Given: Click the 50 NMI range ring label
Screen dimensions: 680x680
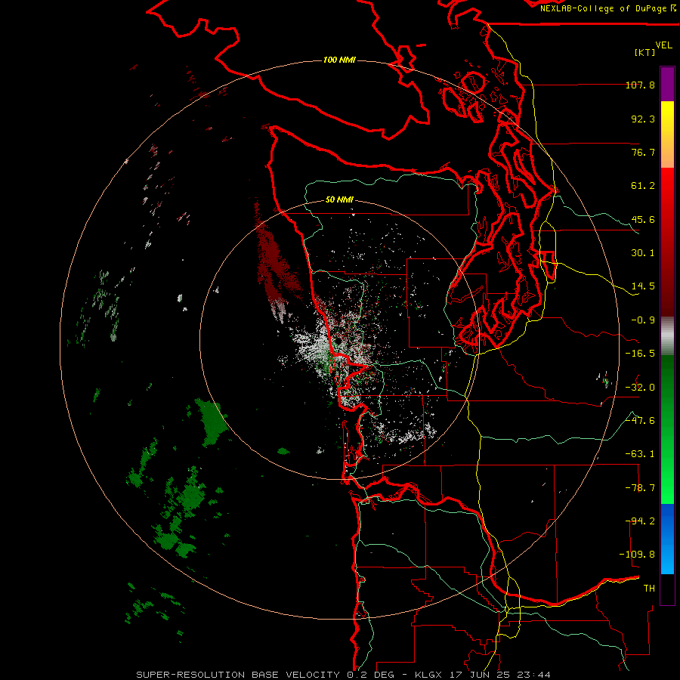Looking at the screenshot, I should click(339, 200).
